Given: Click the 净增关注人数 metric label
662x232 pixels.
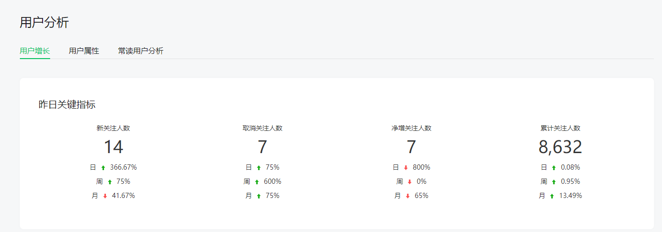Looking at the screenshot, I should [x=411, y=128].
